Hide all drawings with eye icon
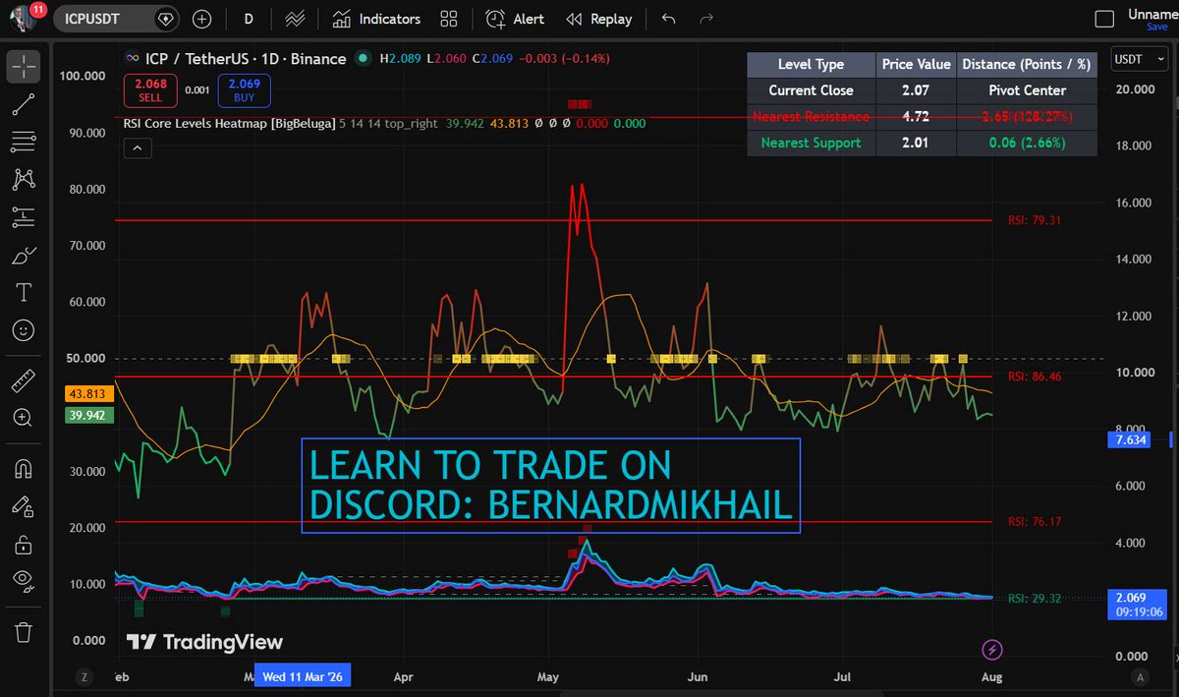This screenshot has height=697, width=1179. (25, 581)
